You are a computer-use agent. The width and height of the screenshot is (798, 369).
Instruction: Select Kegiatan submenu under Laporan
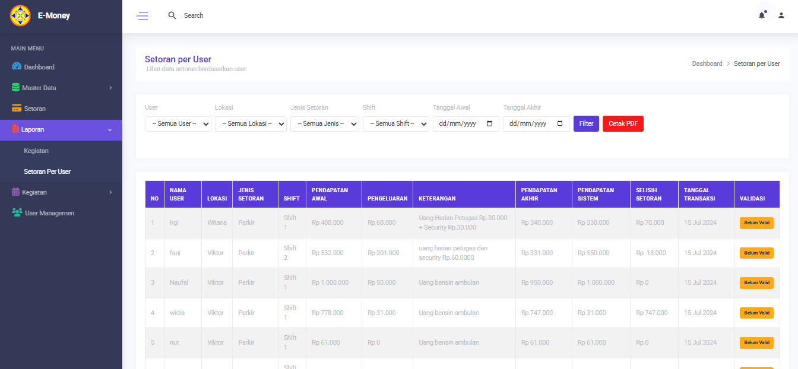[x=36, y=151]
